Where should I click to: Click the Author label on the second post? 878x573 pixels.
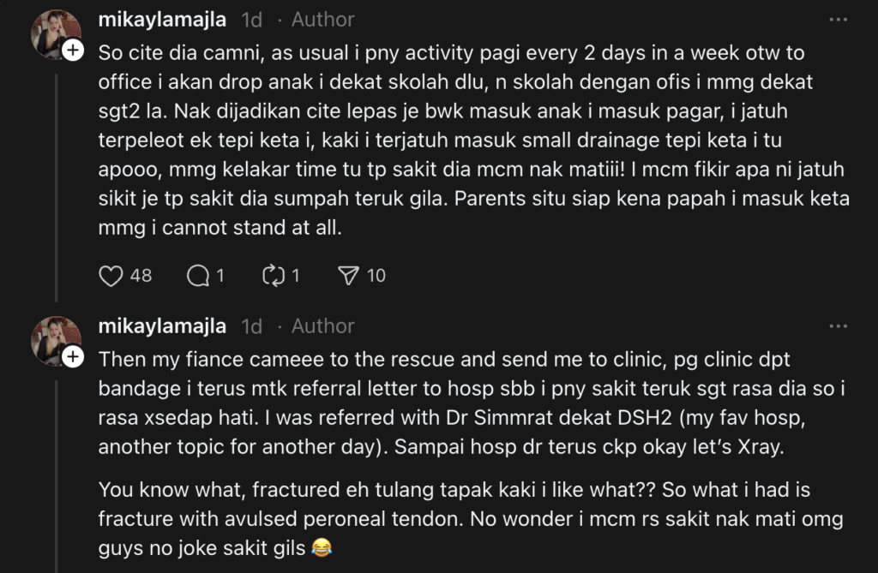[322, 325]
